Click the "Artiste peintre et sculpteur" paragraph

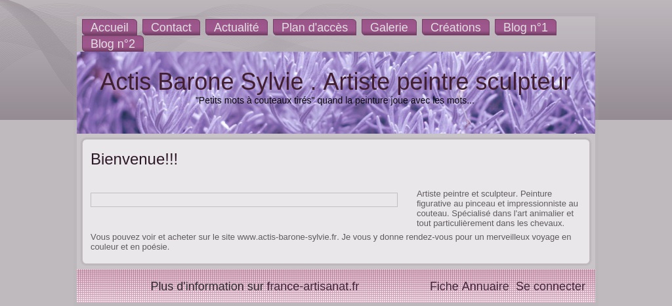[497, 208]
